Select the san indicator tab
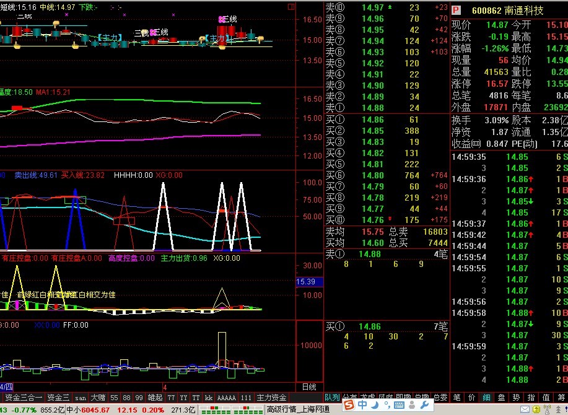 coord(80,398)
